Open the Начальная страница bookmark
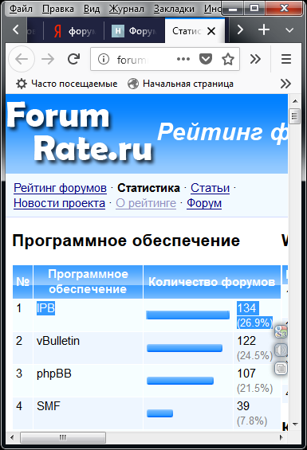The image size is (307, 450). 180,84
